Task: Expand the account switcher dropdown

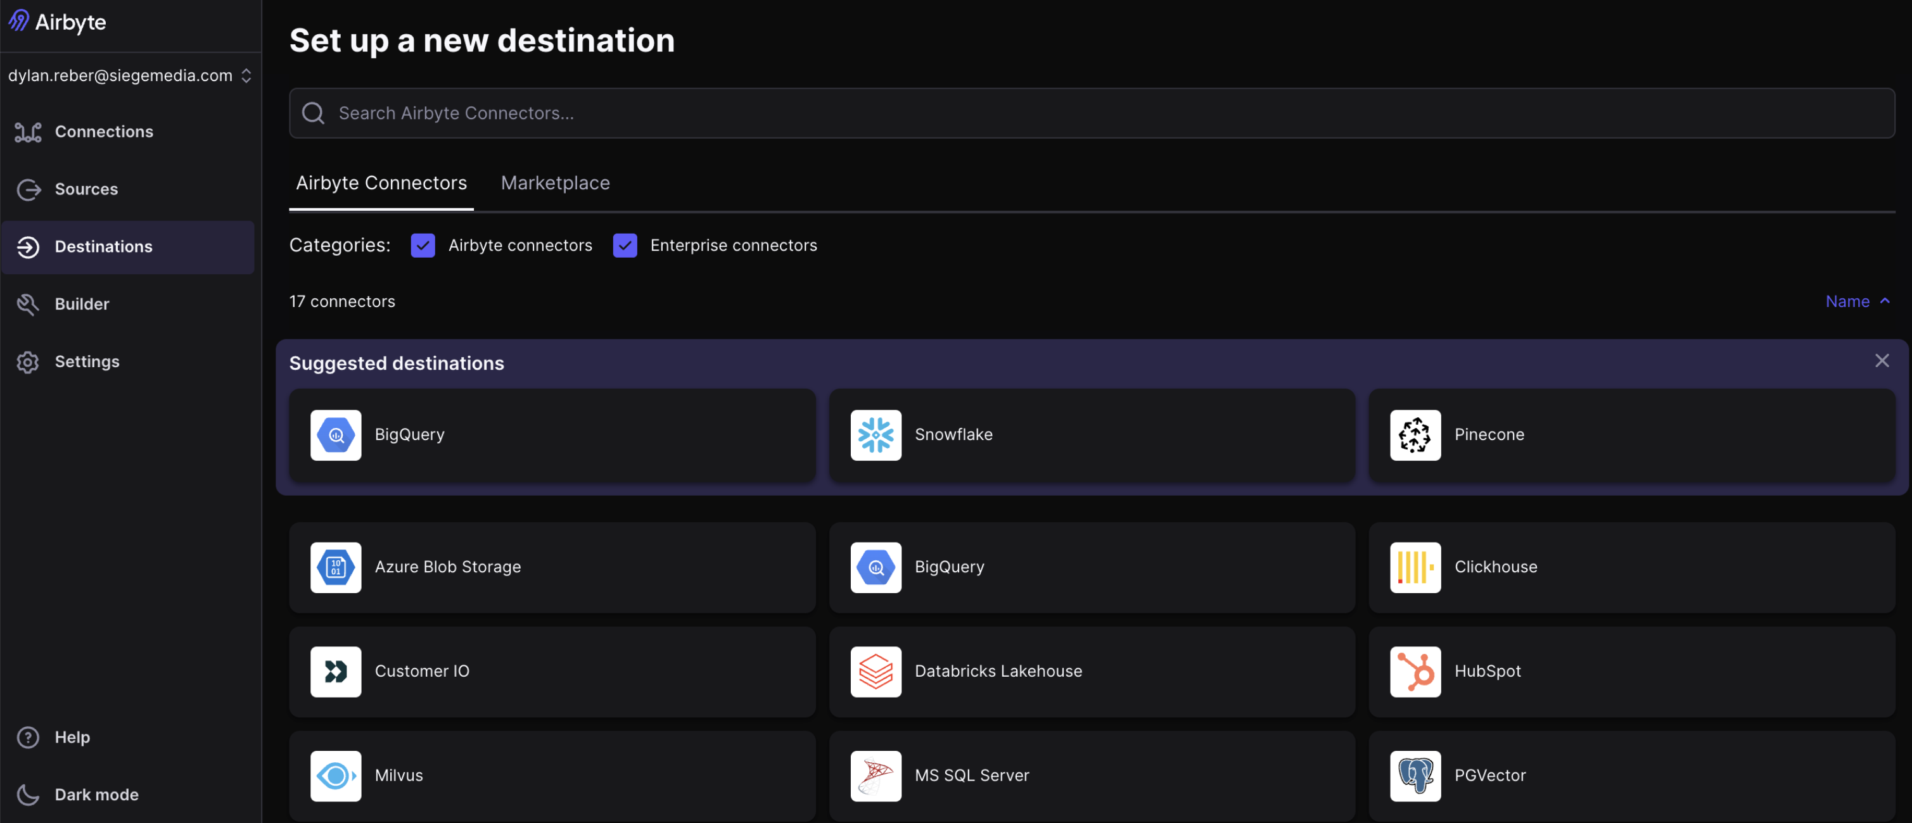Action: (x=246, y=75)
